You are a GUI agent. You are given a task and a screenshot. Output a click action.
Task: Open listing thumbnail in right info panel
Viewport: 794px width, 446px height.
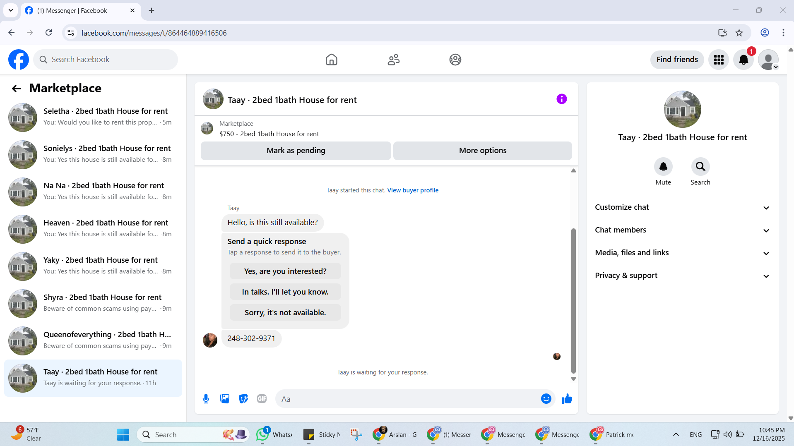(682, 109)
